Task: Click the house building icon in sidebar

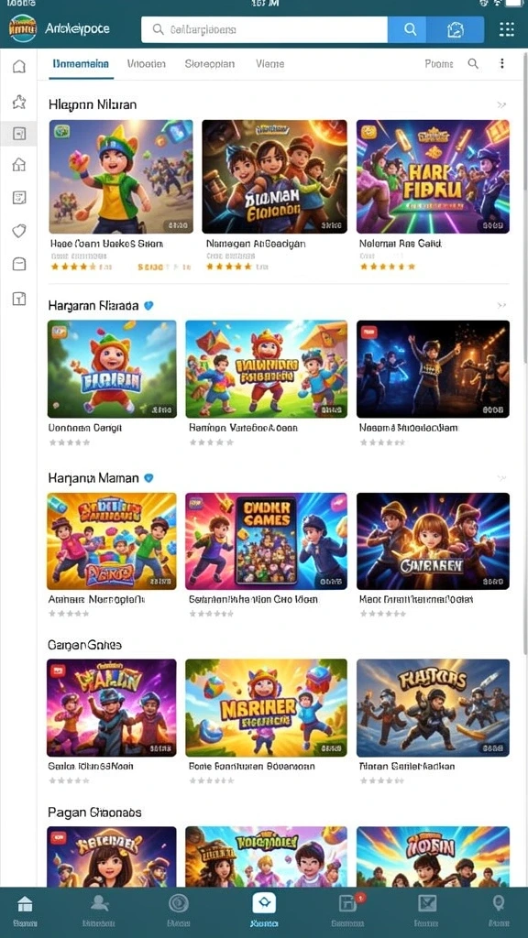Action: 19,165
